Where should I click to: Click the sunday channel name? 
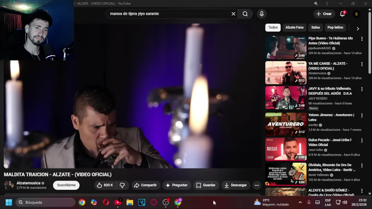point(313,125)
